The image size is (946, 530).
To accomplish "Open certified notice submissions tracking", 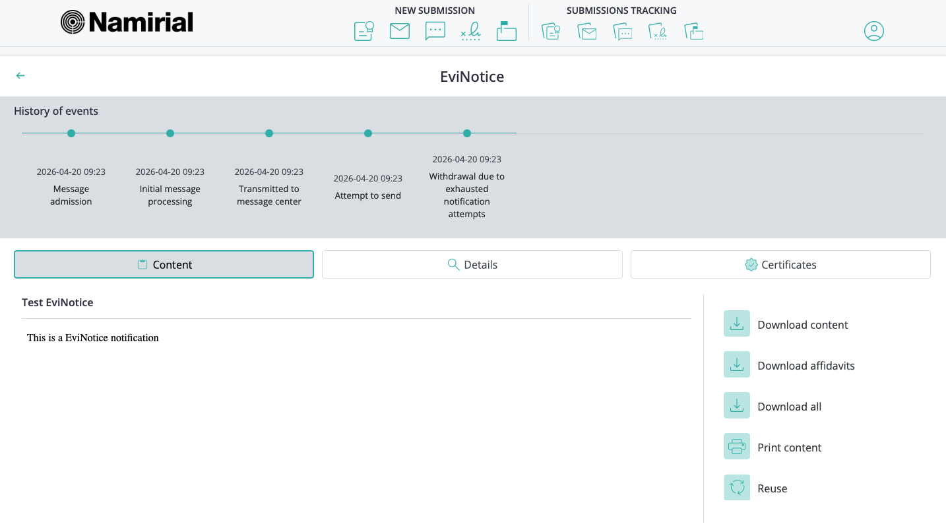I will pyautogui.click(x=551, y=31).
